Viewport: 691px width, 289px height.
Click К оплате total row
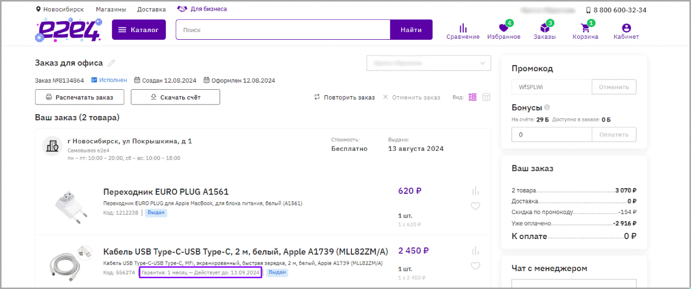pos(574,237)
